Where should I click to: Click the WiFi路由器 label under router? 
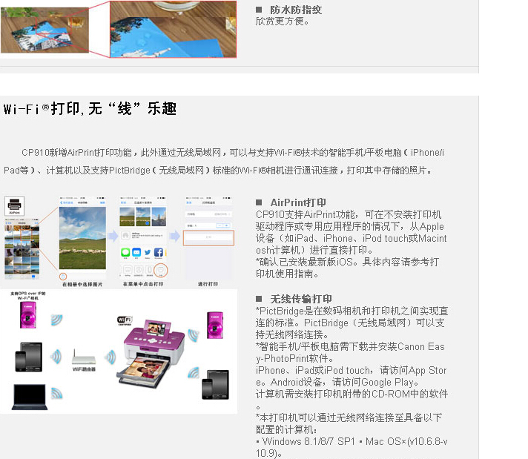[x=84, y=369]
